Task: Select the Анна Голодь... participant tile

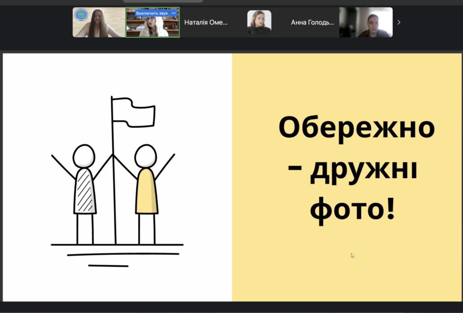Action: point(312,22)
